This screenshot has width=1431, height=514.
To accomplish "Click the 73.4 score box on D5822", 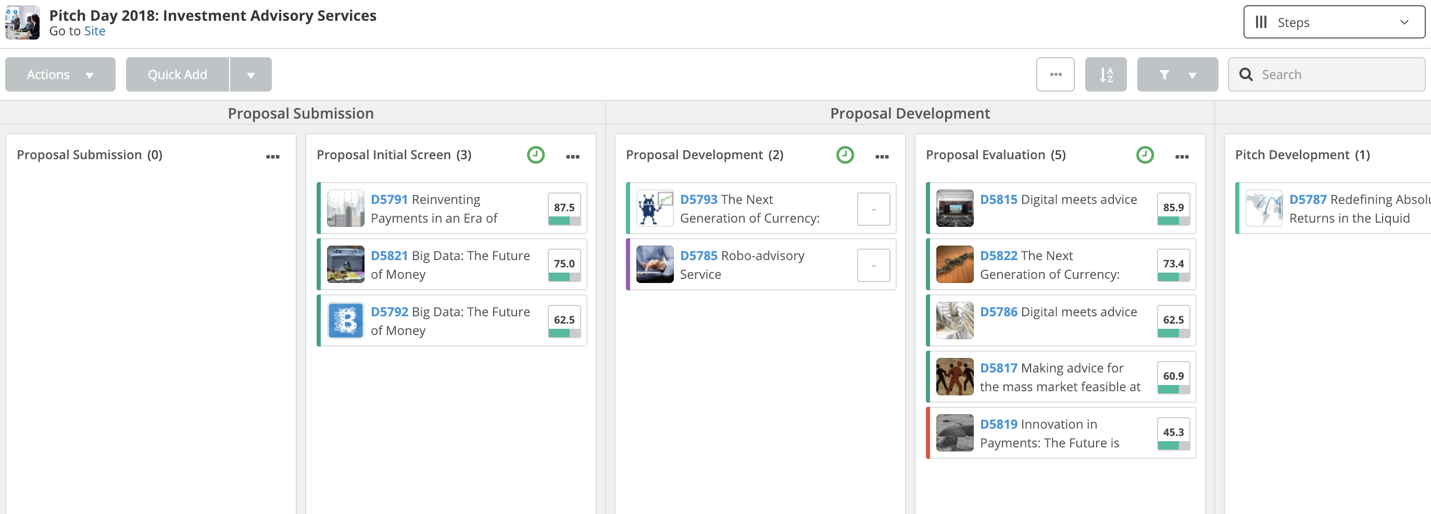I will pos(1173,265).
